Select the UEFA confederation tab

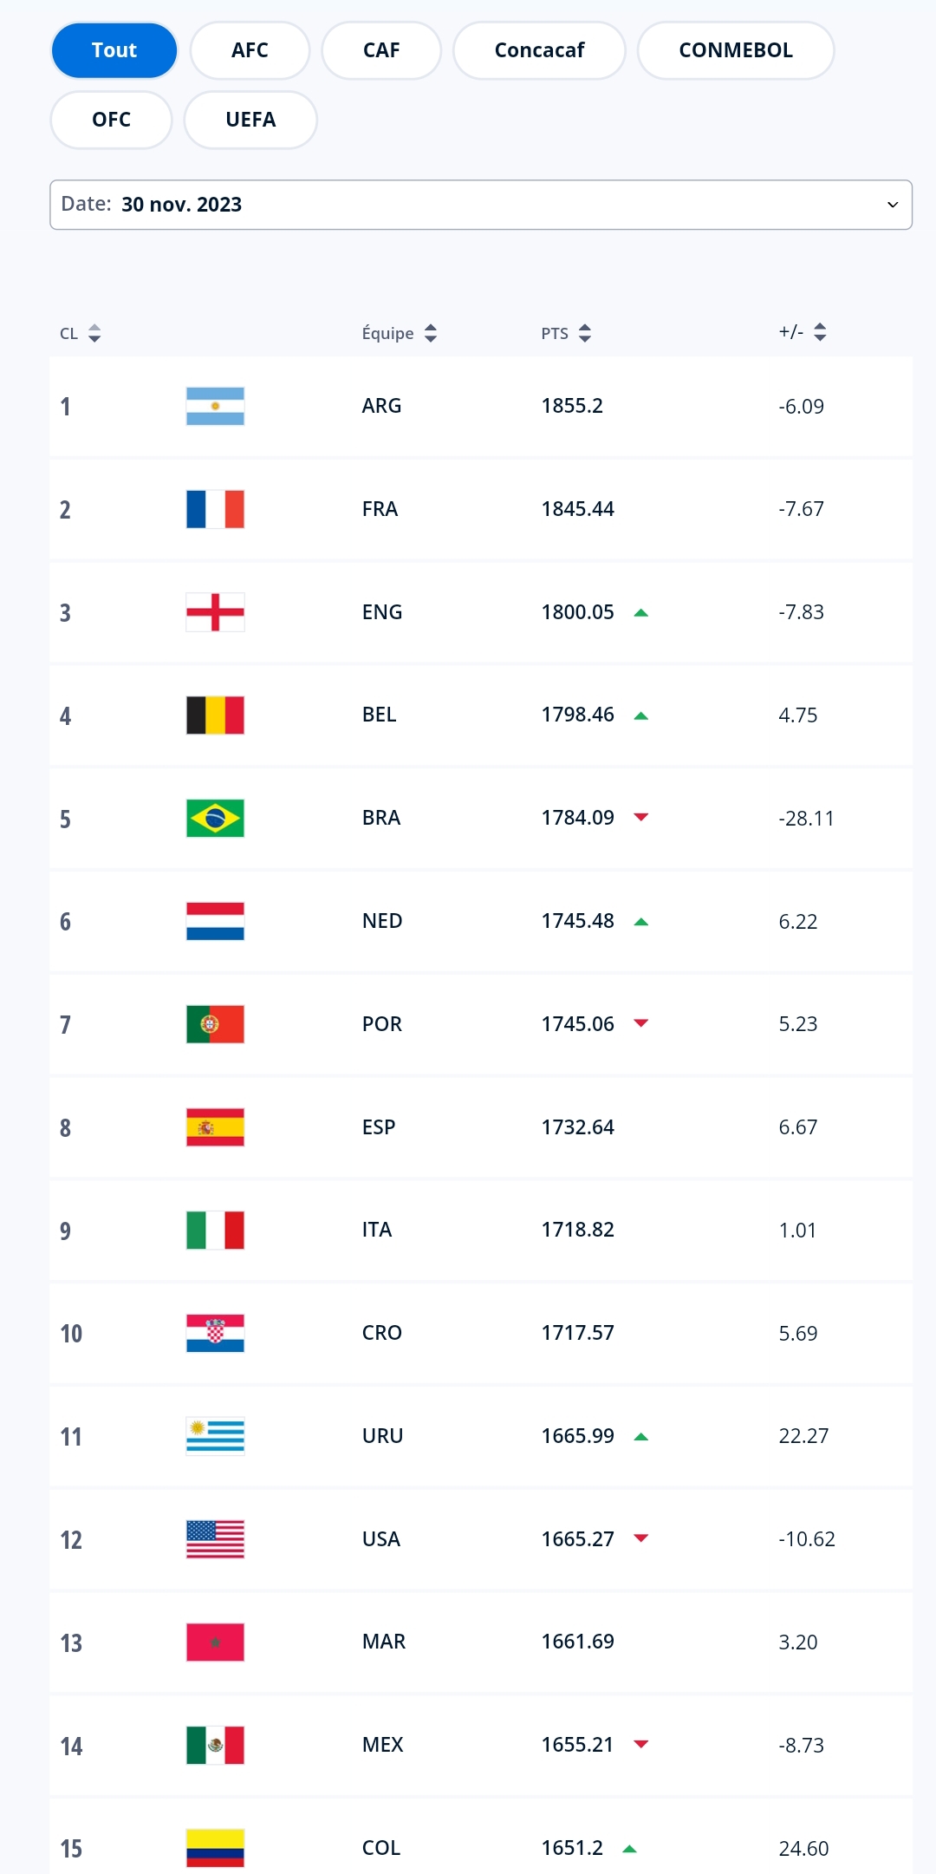250,120
